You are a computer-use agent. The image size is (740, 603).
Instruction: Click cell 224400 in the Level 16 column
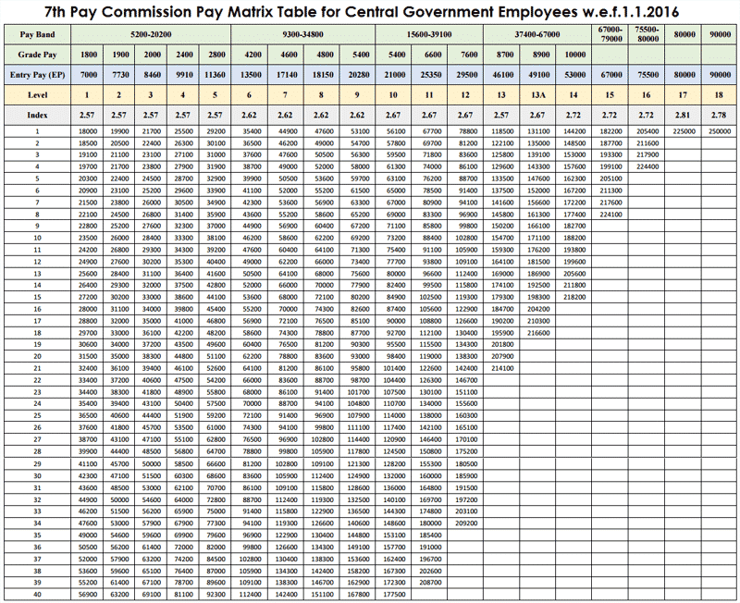click(647, 166)
